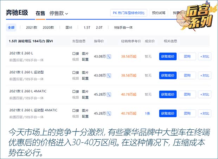Filter by 9挡手自一体 transmission

pyautogui.click(x=123, y=27)
